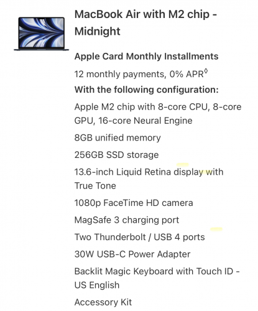The image size is (258, 311).
Task: Click the word Midnight in product title
Action: coord(97,32)
